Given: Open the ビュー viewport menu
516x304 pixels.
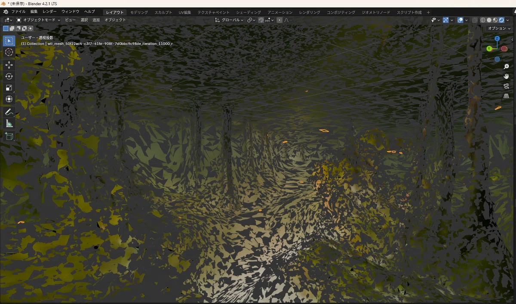Looking at the screenshot, I should tap(70, 20).
